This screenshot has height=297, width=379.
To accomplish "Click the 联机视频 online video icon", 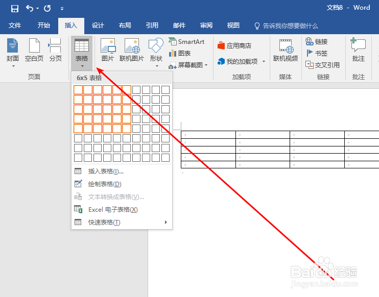I will click(x=286, y=46).
